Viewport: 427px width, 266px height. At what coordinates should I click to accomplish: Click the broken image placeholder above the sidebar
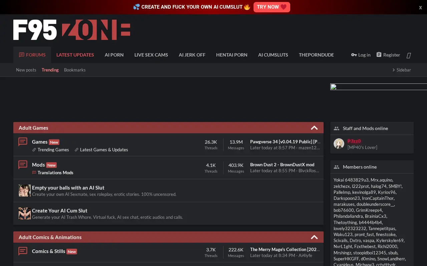pos(379,87)
